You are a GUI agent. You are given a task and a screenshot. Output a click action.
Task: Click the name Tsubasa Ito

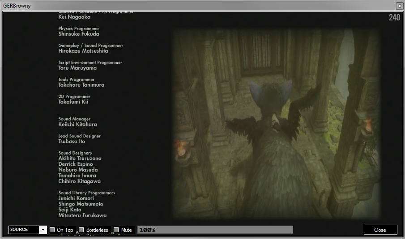(72, 141)
